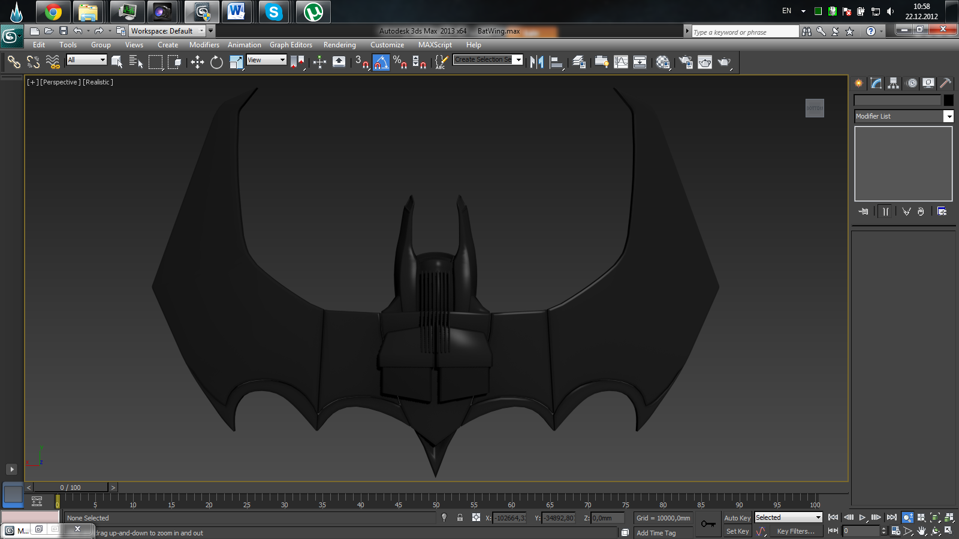Viewport: 959px width, 539px height.
Task: Toggle Percent Snap
Action: coord(400,62)
